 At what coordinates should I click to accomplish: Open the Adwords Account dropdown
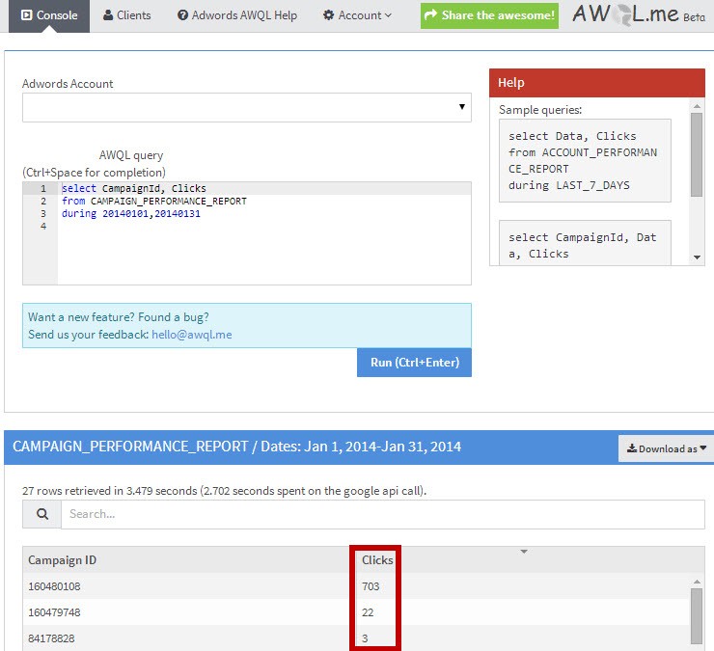(x=247, y=107)
